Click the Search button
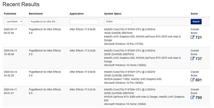214x108 pixels. click(x=196, y=22)
